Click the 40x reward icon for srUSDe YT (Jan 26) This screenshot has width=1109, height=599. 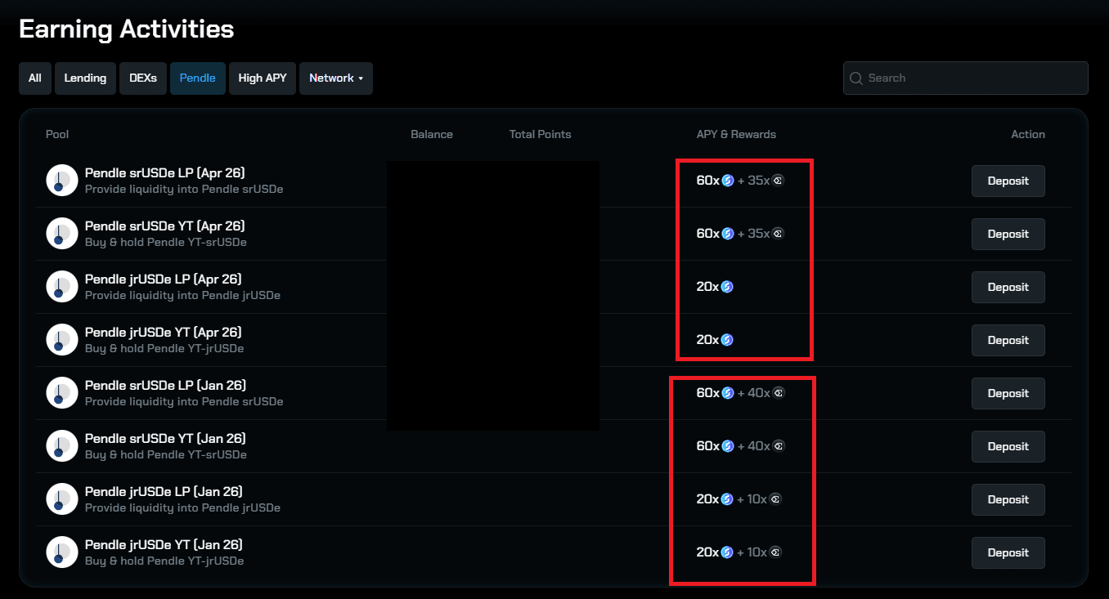coord(779,446)
